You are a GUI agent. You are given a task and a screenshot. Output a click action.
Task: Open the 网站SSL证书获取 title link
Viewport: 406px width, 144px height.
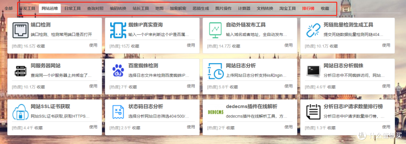click(x=50, y=107)
